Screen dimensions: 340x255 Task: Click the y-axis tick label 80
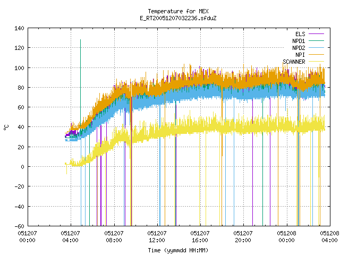21,88
